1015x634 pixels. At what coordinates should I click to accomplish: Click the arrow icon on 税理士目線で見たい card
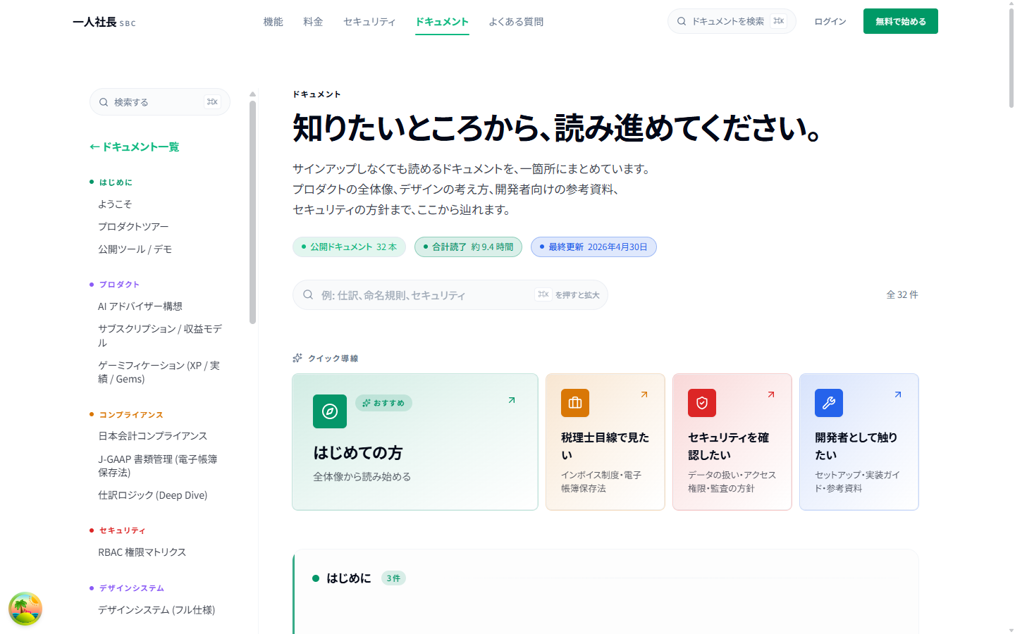(644, 394)
